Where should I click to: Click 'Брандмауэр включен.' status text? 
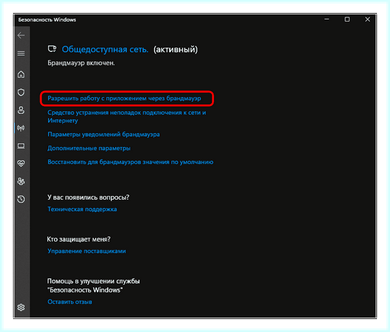[81, 63]
